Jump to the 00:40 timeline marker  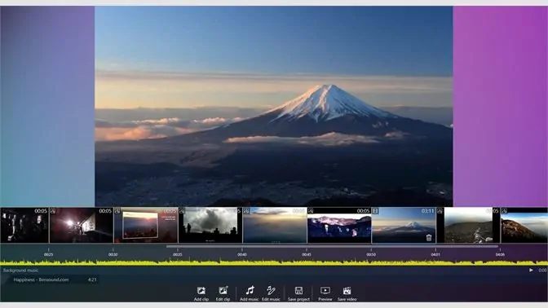242,254
